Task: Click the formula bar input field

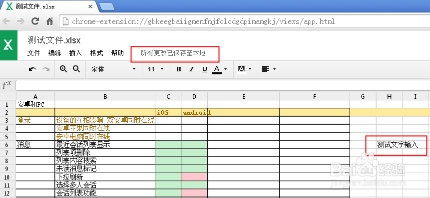Action: point(223,85)
